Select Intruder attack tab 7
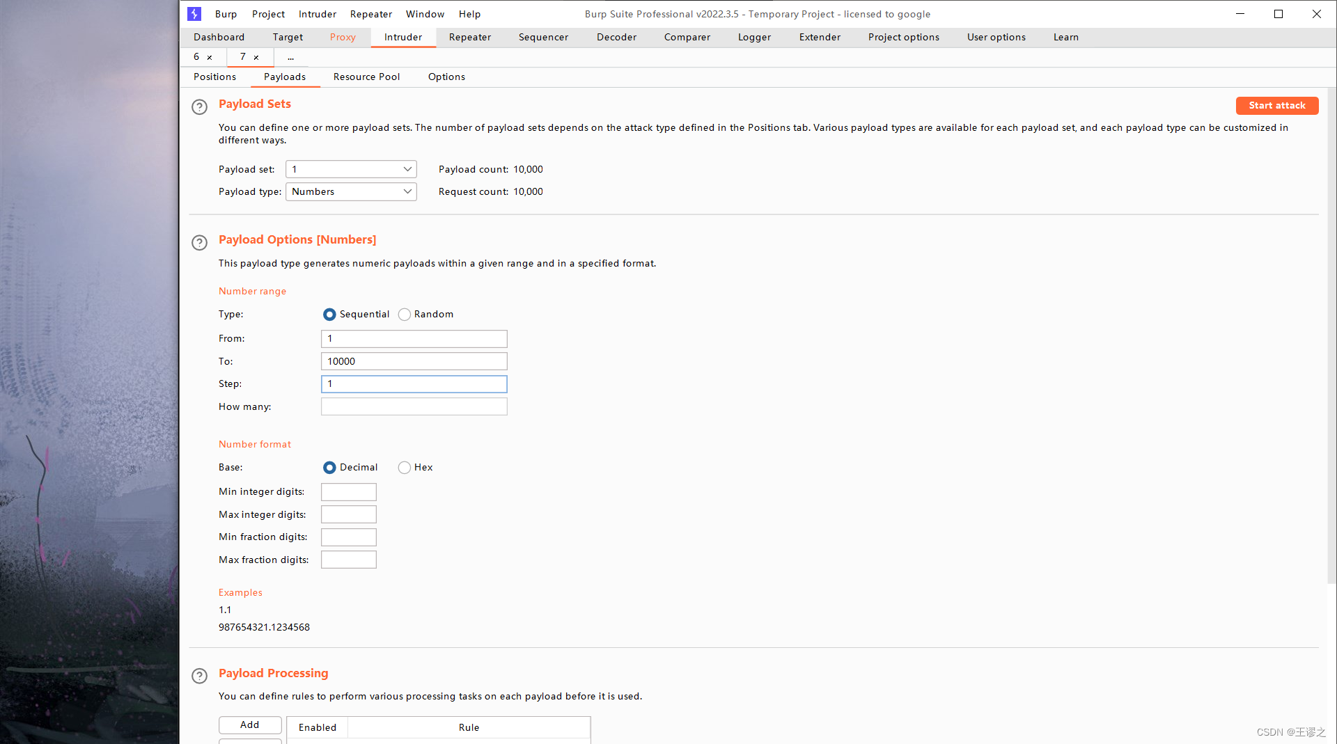Viewport: 1337px width, 744px height. coord(243,57)
